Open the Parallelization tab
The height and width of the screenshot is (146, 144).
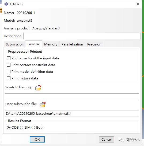[x=72, y=44]
